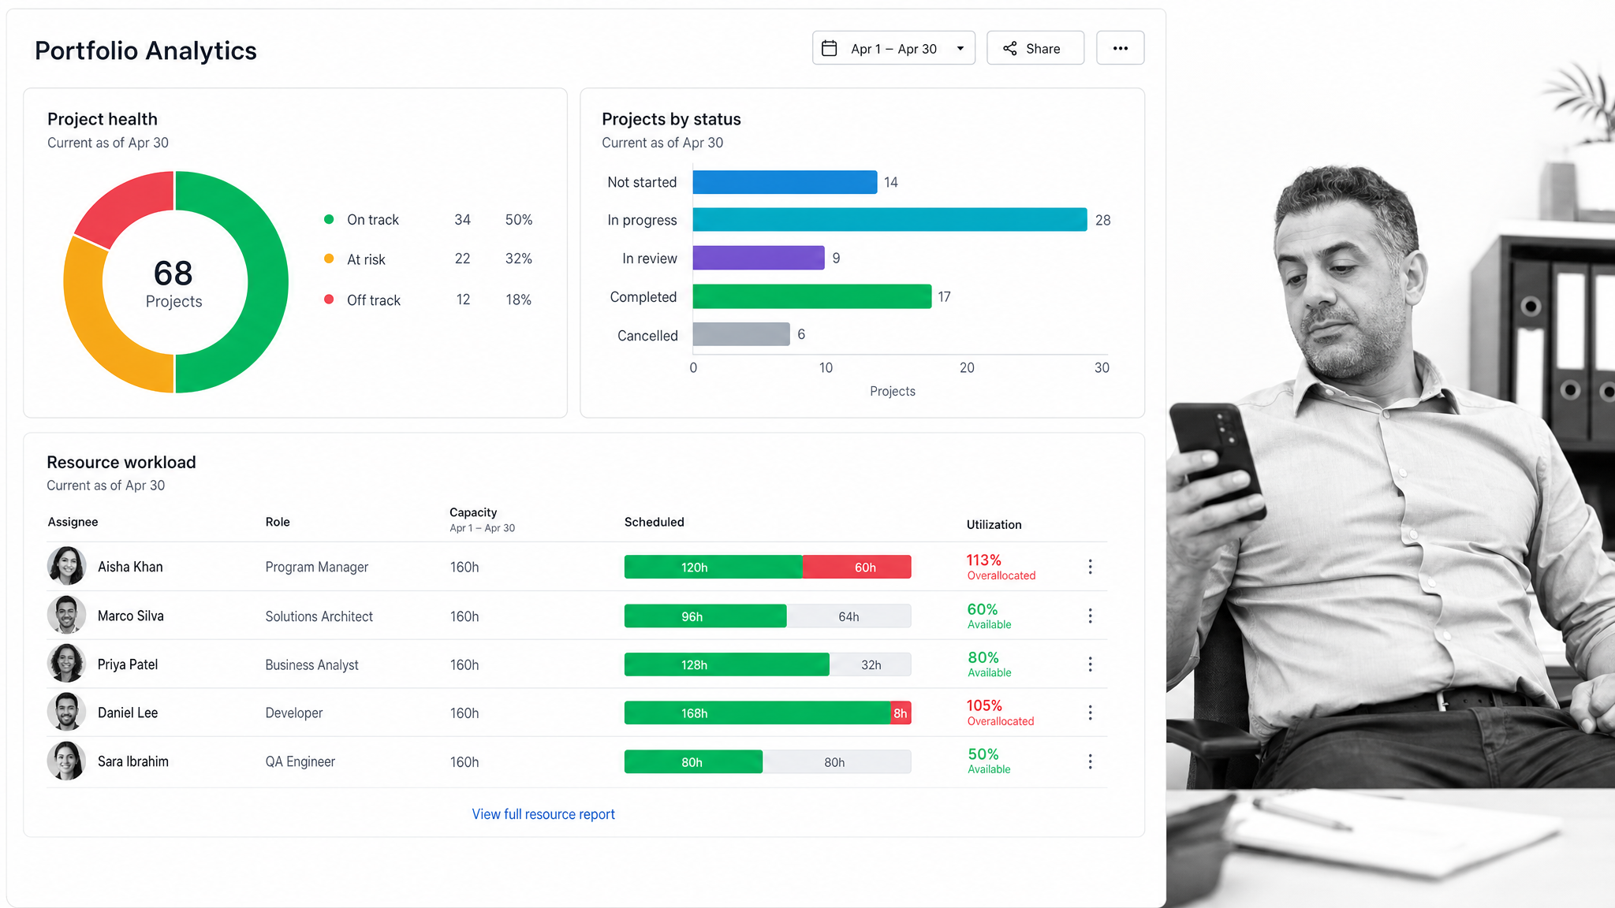Click the QA Engineer role cell
The width and height of the screenshot is (1615, 908).
tap(300, 761)
